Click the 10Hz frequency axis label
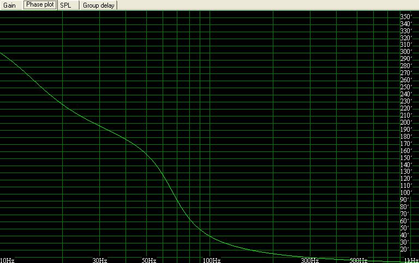The height and width of the screenshot is (263, 419). point(8,260)
